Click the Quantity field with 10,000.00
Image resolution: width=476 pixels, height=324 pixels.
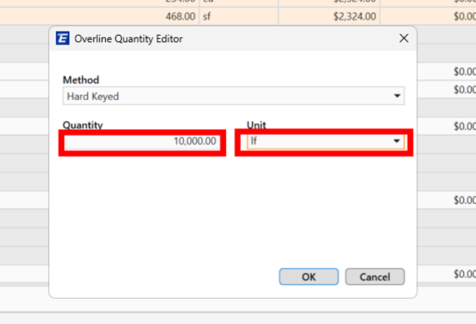tap(142, 141)
